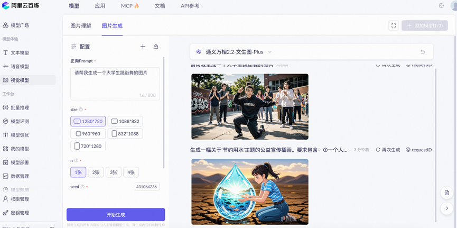Click the 正向Prompt text area
This screenshot has height=228, width=457.
[115, 84]
